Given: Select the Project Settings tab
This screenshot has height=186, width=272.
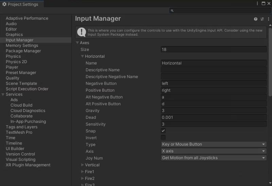Looking at the screenshot, I should click(x=22, y=4).
